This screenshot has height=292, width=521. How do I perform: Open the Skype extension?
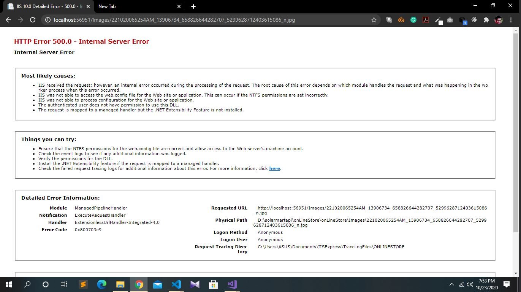coord(389,20)
